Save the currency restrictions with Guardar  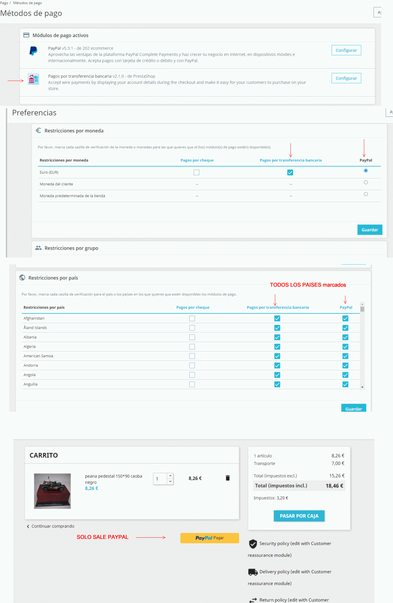(x=370, y=230)
